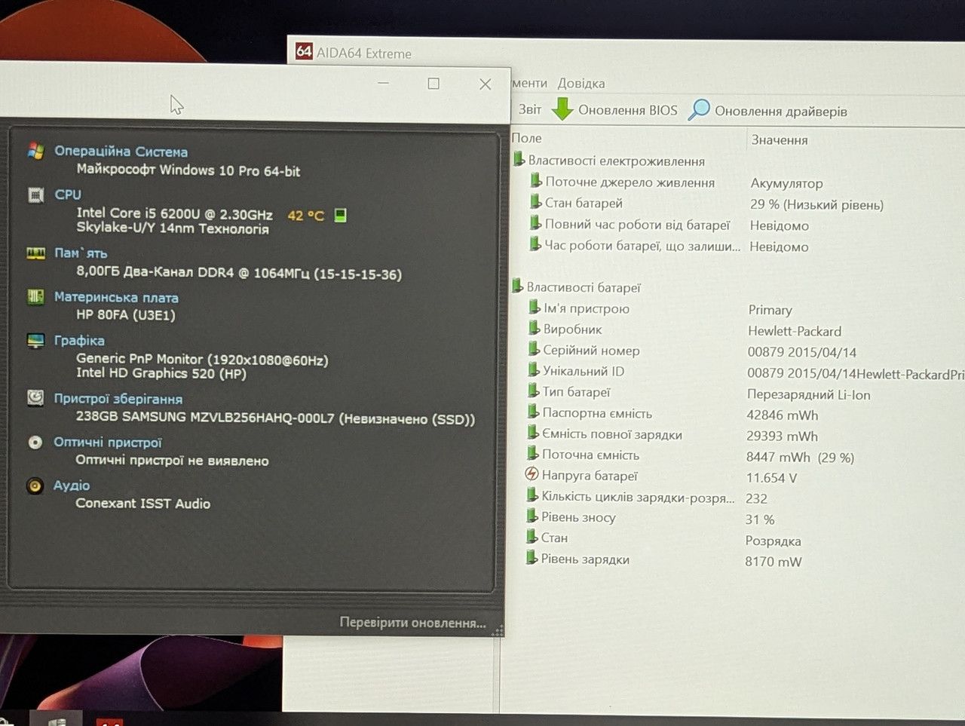Click icon next to Ім'я пристрою
Screen dimensions: 965x726
[535, 307]
